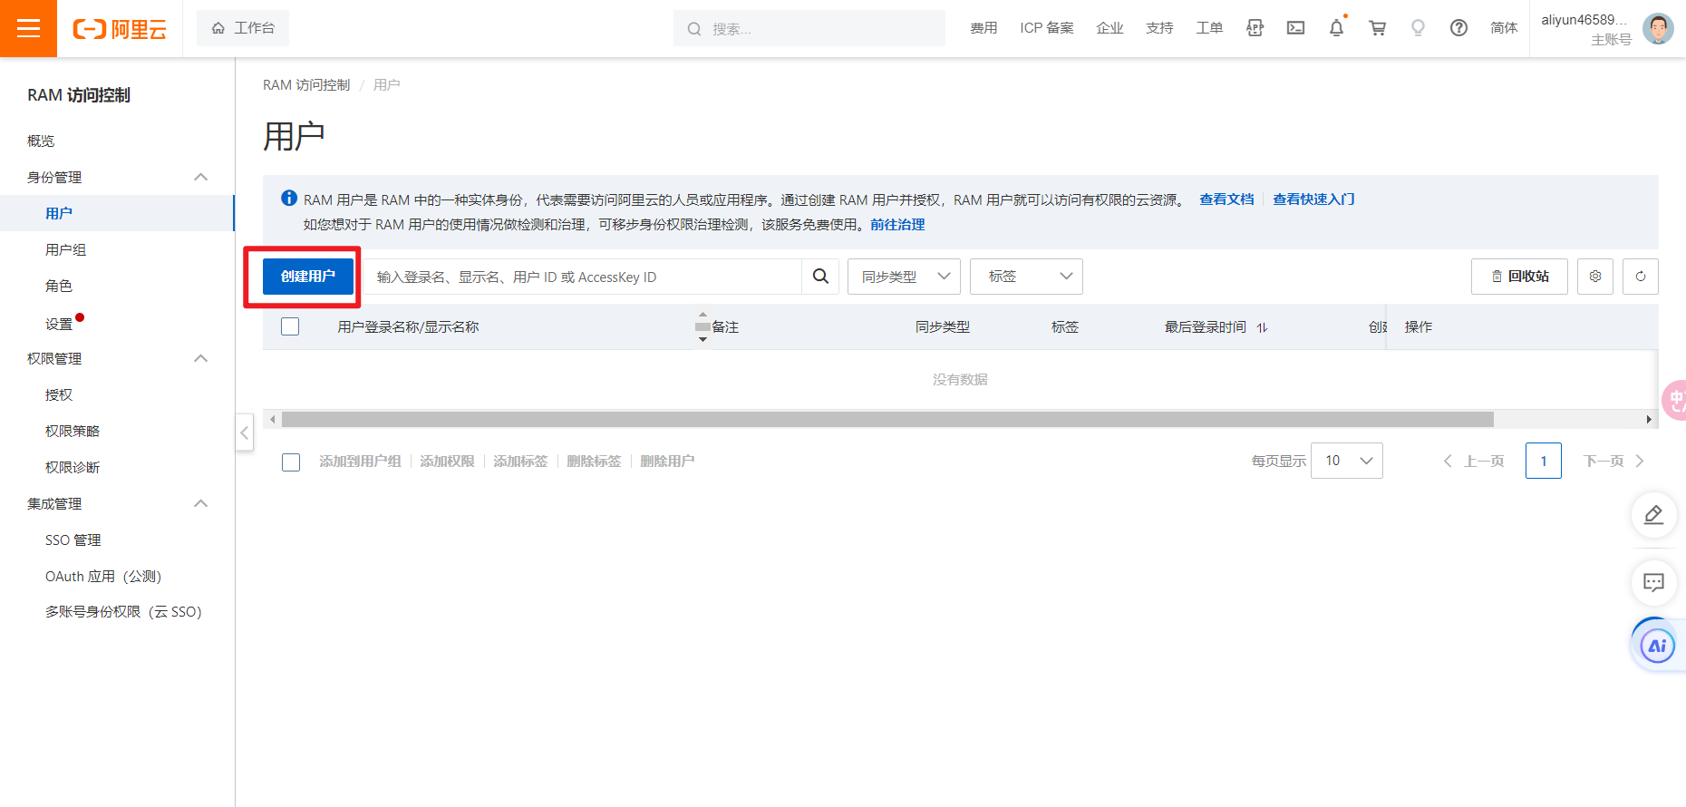Collapse the 集成管理 section
Image resolution: width=1686 pixels, height=807 pixels.
coord(201,503)
